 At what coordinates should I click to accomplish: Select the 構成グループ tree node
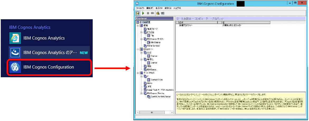point(152,29)
